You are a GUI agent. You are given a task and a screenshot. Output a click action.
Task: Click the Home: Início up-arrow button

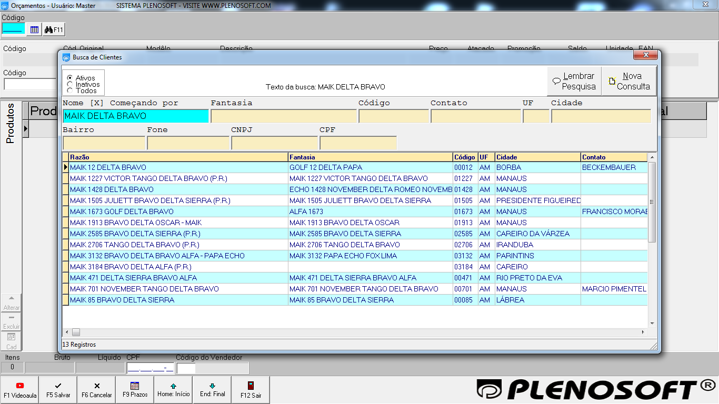(173, 390)
